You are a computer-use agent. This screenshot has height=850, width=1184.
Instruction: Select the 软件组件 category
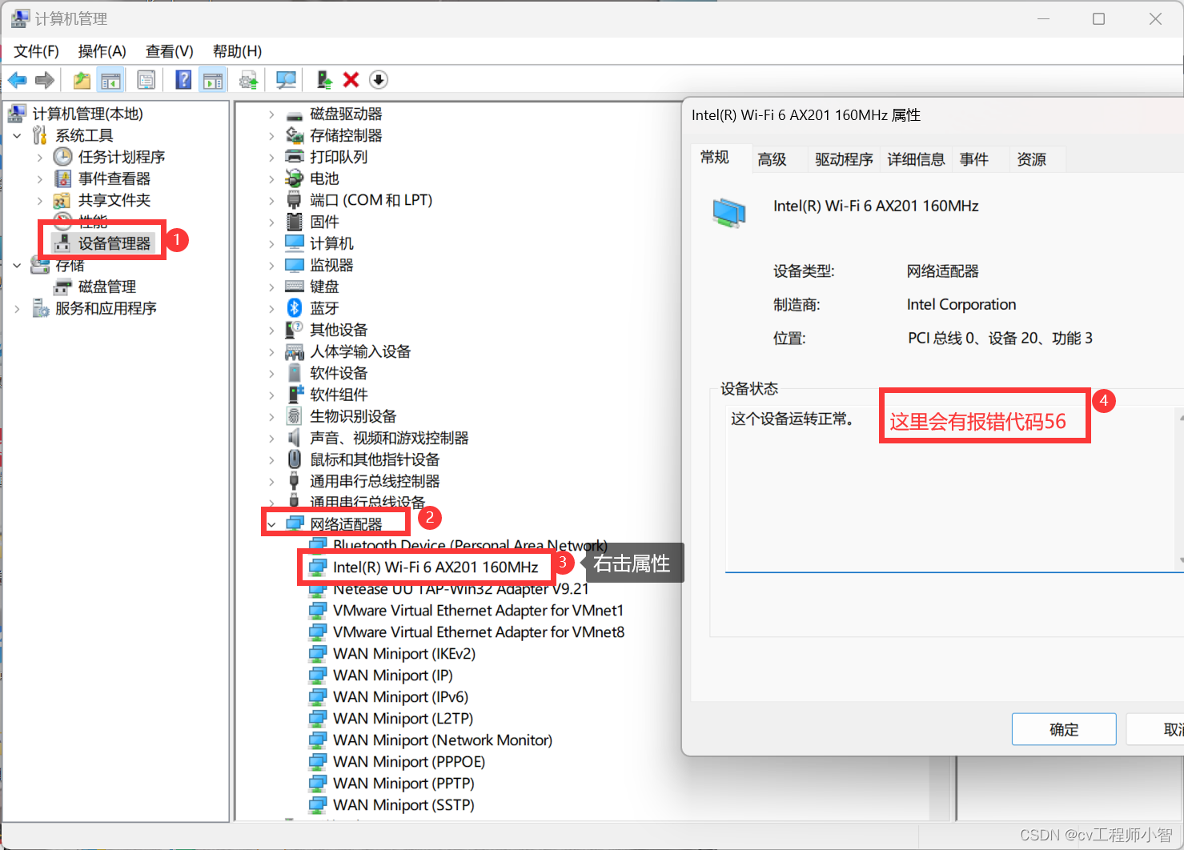coord(339,395)
